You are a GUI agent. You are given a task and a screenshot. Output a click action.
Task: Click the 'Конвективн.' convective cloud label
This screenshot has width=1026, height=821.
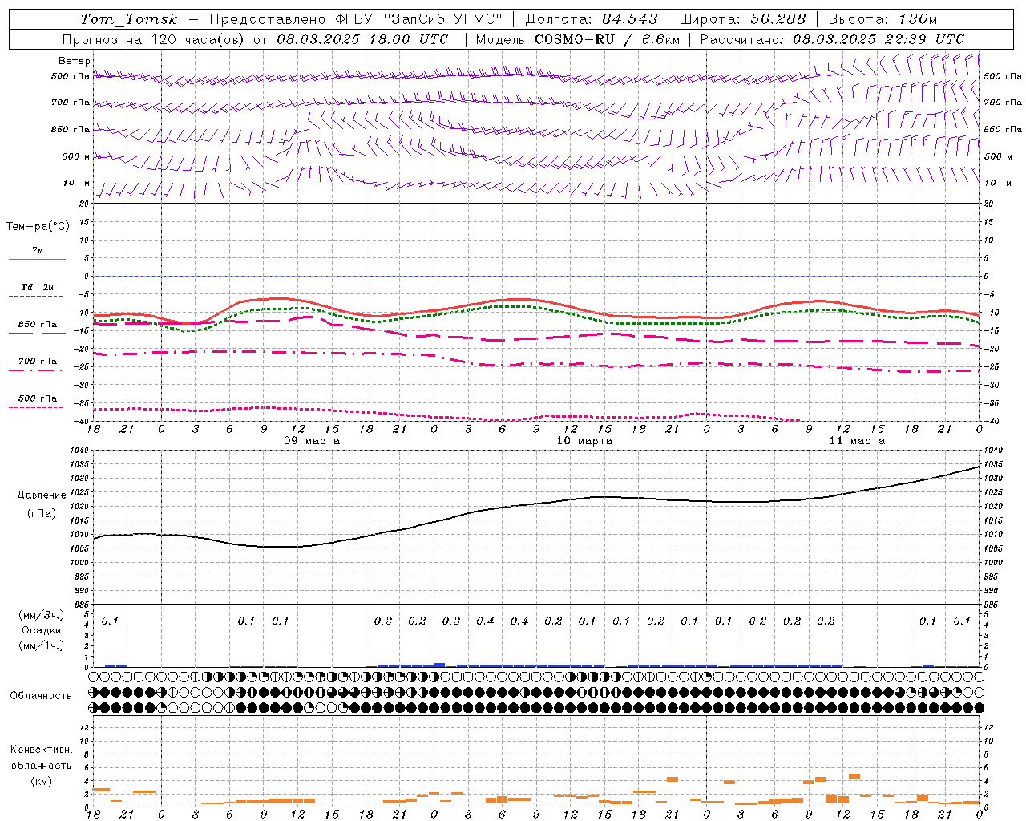coord(42,750)
